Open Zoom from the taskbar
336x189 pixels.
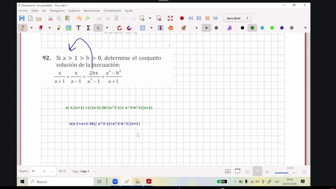[115, 182]
